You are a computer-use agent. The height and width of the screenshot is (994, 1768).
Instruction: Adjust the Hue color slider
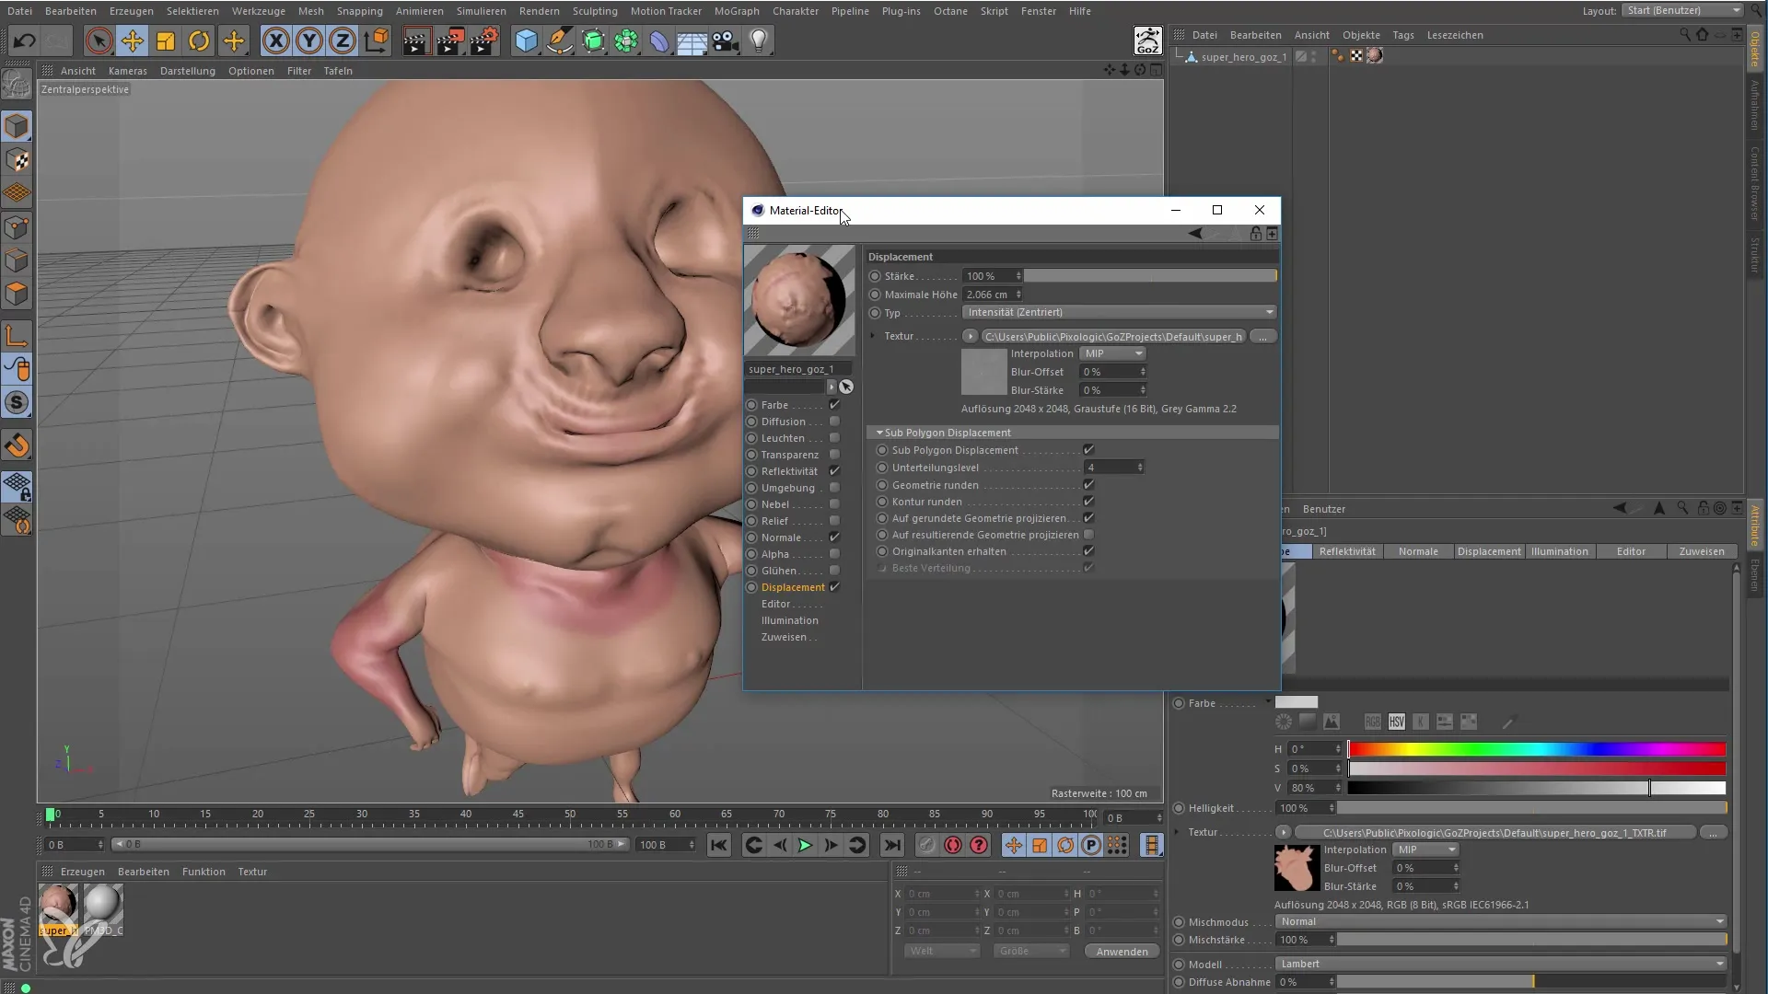pyautogui.click(x=1536, y=749)
